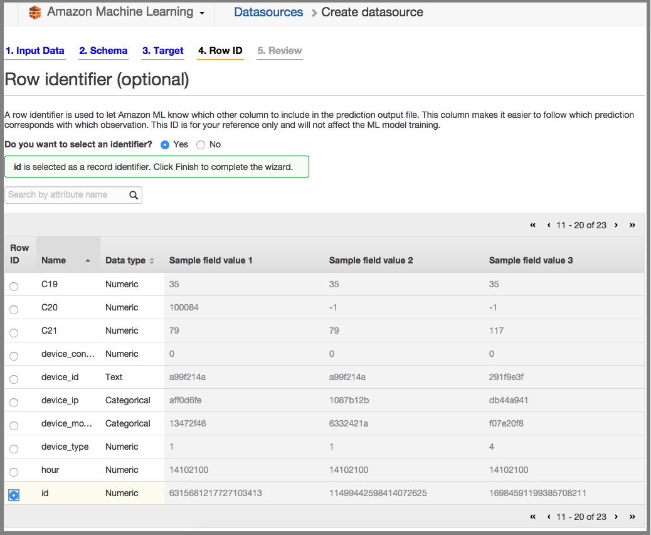Go to next page using top pager
This screenshot has height=535, width=651.
click(x=616, y=225)
